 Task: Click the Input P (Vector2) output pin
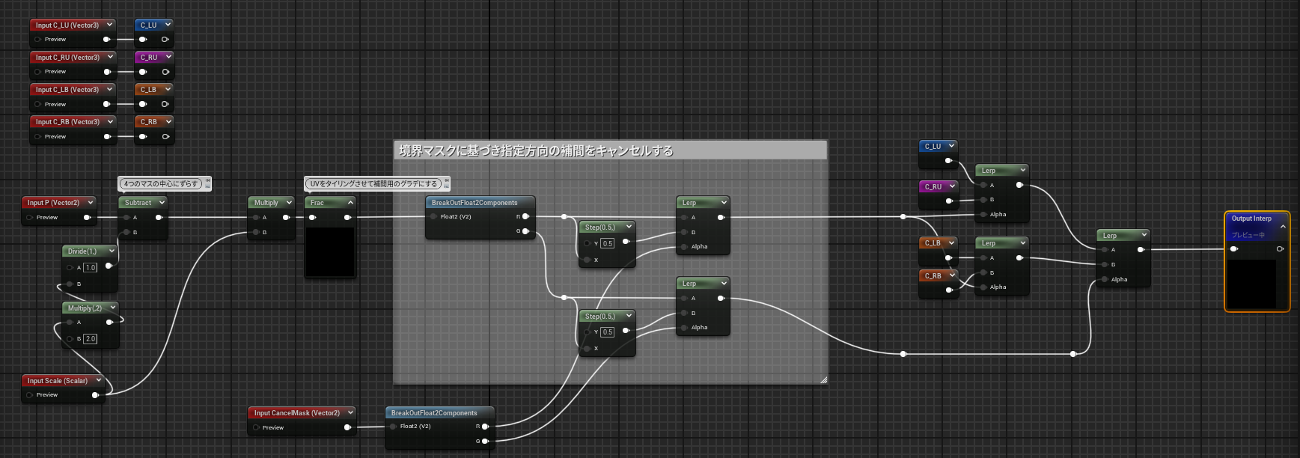[x=87, y=218]
